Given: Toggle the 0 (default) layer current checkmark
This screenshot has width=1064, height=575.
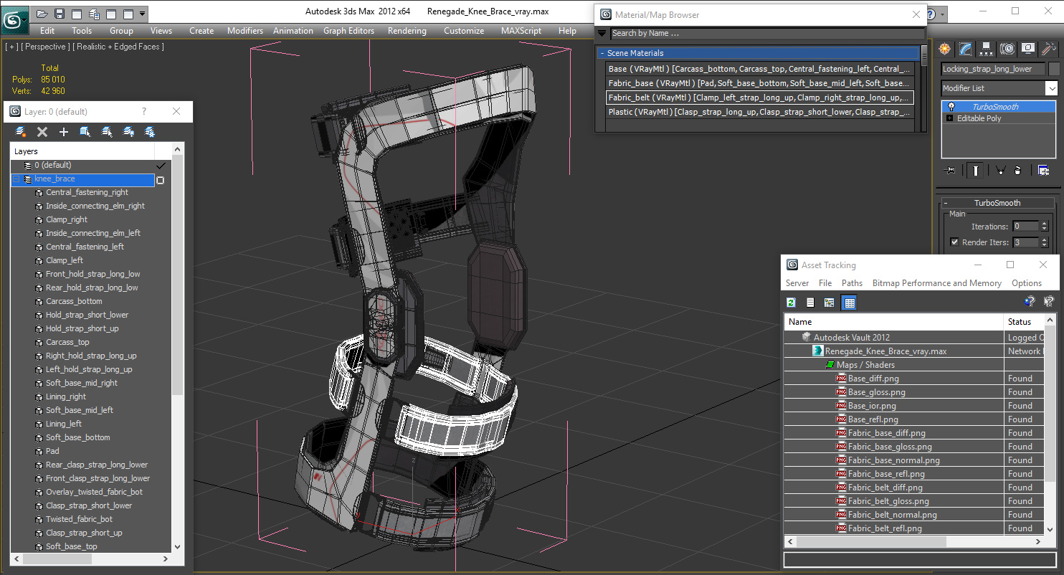Looking at the screenshot, I should click(161, 166).
